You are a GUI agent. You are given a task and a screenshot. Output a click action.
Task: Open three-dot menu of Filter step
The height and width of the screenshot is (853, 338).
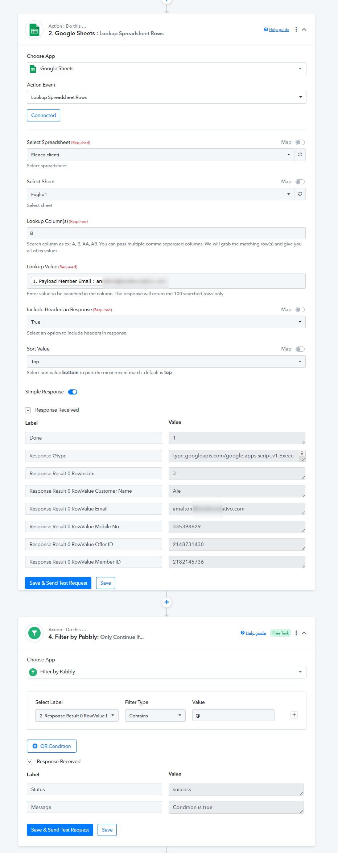click(296, 633)
